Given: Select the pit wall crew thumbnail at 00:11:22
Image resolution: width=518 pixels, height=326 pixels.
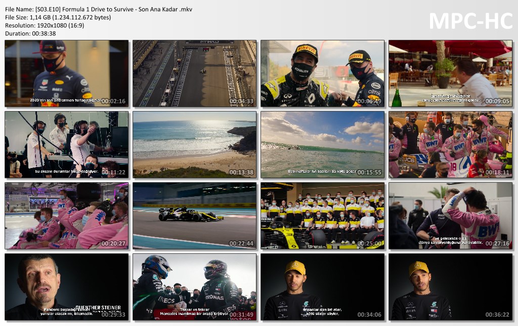Looking at the screenshot, I should [66, 145].
